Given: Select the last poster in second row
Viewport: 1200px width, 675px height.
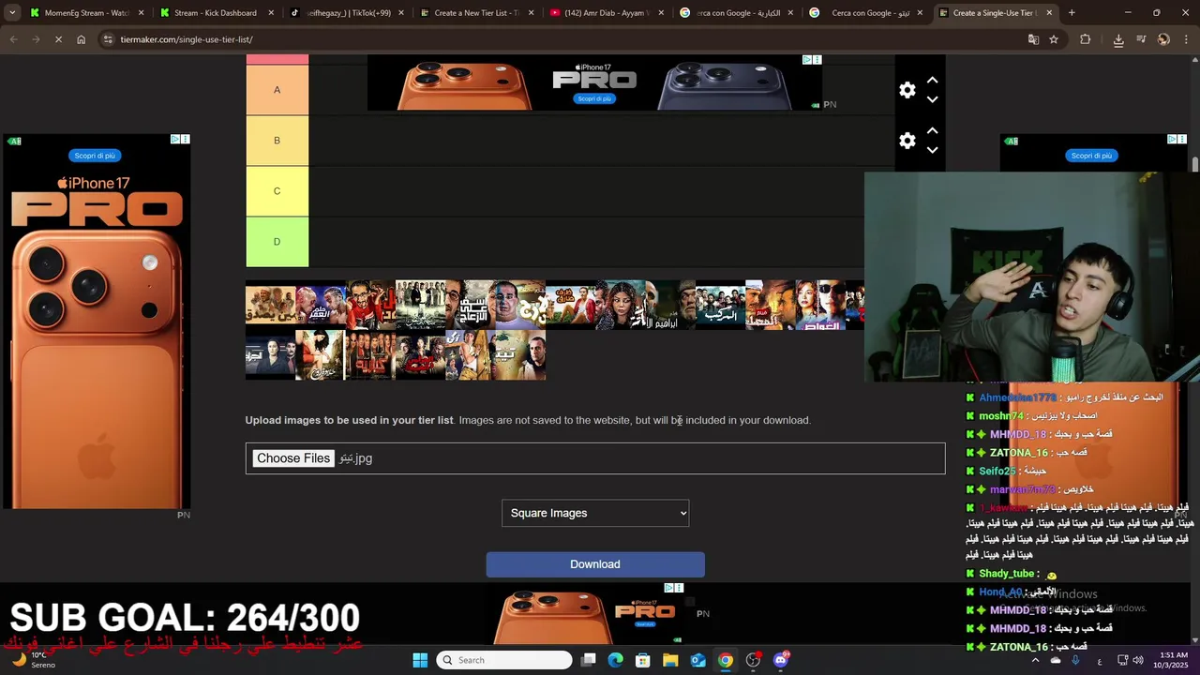Looking at the screenshot, I should (x=520, y=355).
